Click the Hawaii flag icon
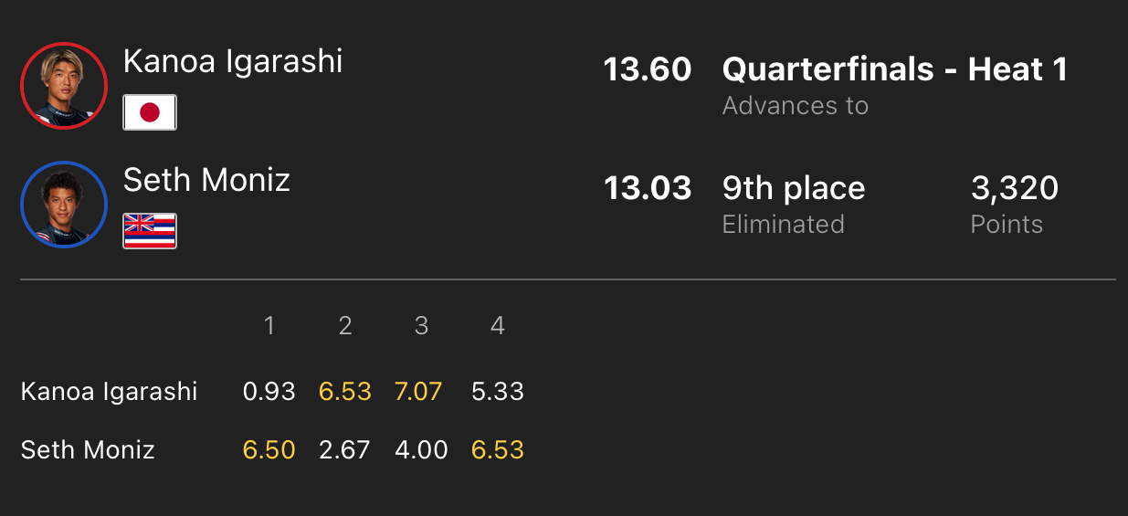The height and width of the screenshot is (516, 1128). pyautogui.click(x=150, y=231)
